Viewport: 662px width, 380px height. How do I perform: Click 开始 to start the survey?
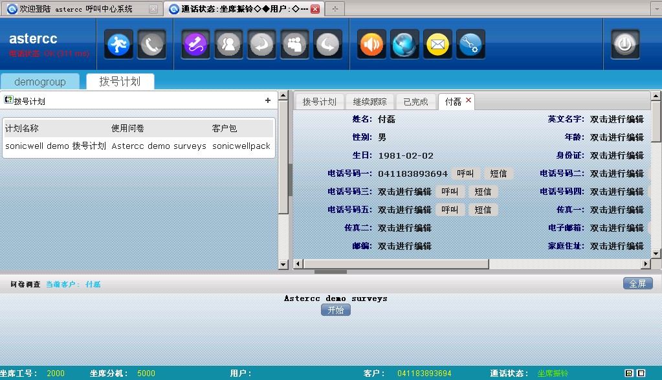coord(335,310)
